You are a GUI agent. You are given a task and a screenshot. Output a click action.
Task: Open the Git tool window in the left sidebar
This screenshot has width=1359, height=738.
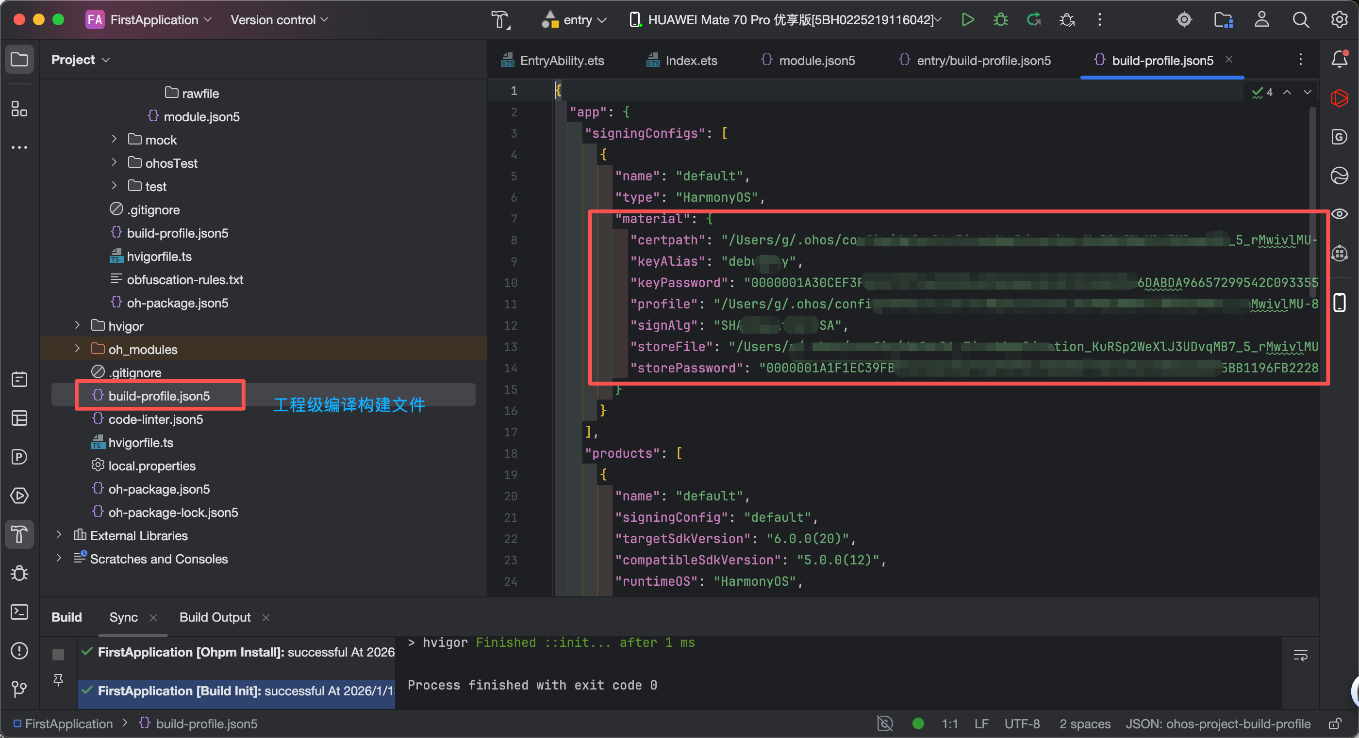[19, 689]
